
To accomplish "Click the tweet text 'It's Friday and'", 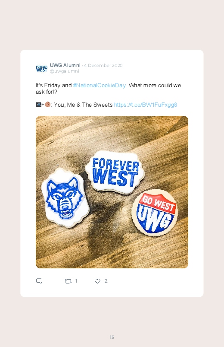I will pos(53,86).
